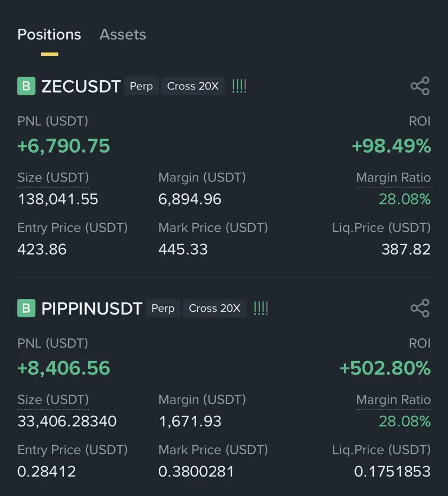This screenshot has width=448, height=496.
Task: Tap the green B badge beside PIPPINUSDT
Action: tap(26, 308)
